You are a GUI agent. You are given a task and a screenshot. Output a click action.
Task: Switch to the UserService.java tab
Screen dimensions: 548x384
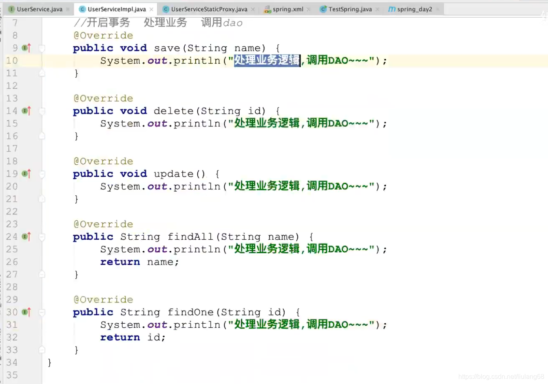[39, 9]
